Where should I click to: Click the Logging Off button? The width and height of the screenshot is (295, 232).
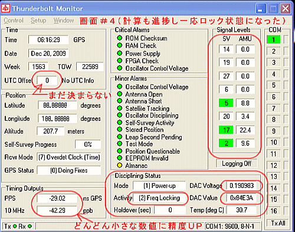click(237, 163)
